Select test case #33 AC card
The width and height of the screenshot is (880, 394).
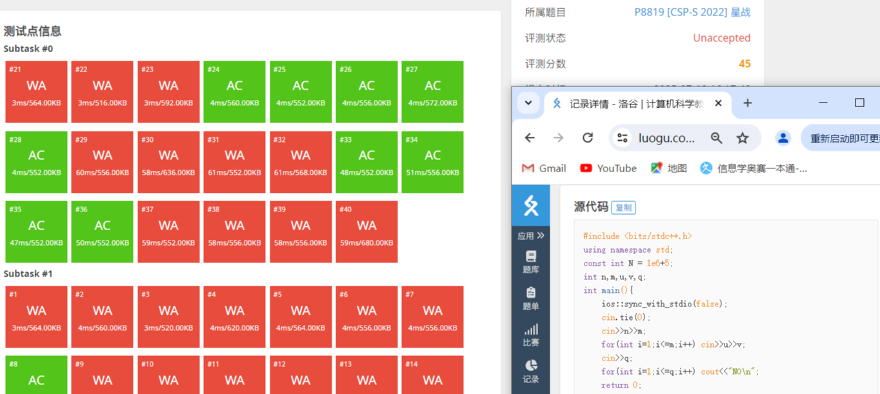click(x=366, y=163)
